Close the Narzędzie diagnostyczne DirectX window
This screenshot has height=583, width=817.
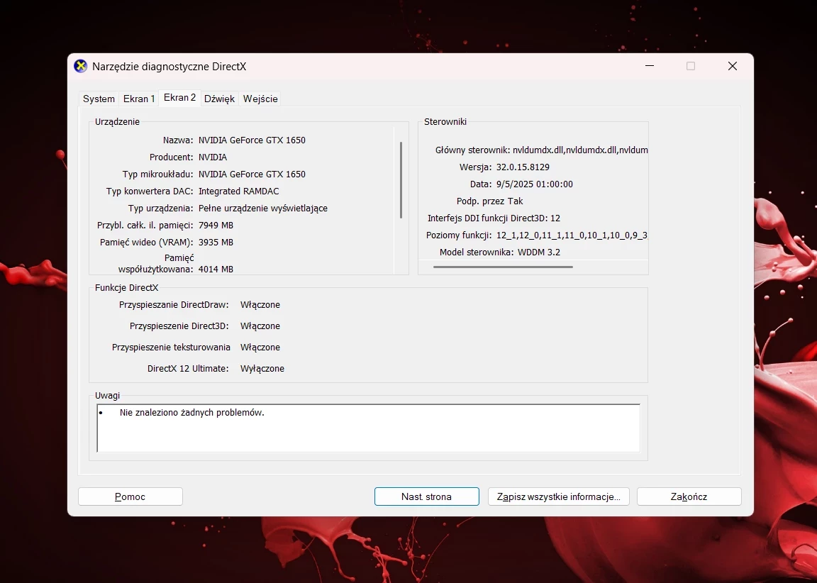pos(733,66)
